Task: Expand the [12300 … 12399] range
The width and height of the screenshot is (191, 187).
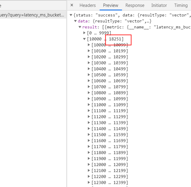Action: pyautogui.click(x=89, y=183)
